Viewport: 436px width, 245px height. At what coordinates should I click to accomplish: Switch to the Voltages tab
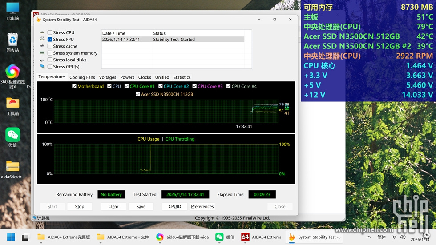coord(108,77)
